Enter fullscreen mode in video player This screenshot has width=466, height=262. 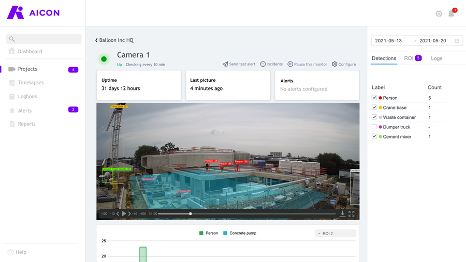tap(351, 213)
